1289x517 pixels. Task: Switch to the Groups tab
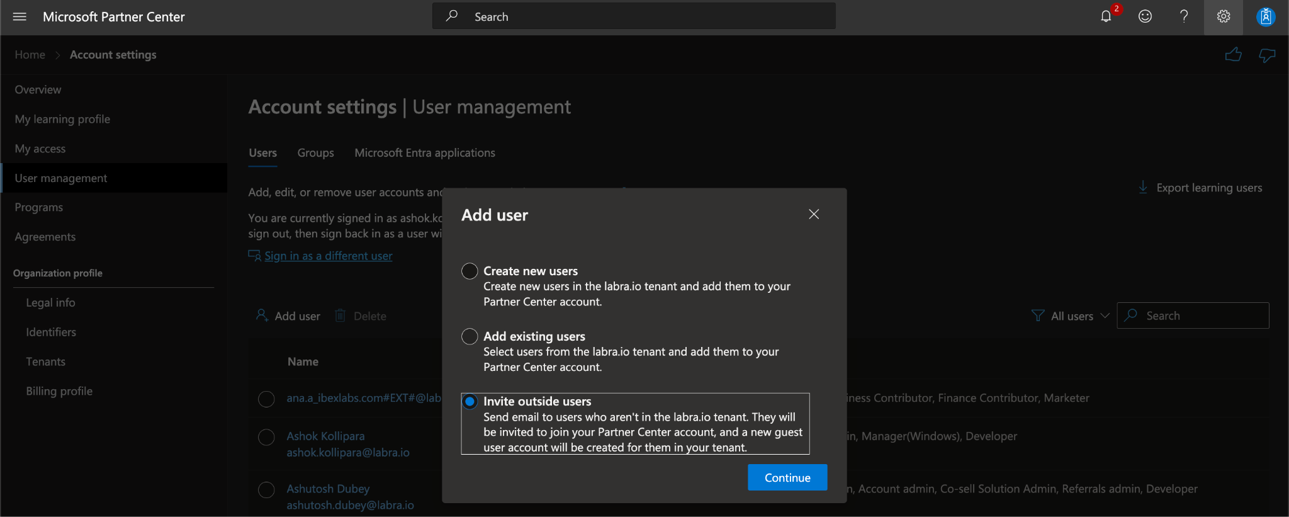[315, 153]
